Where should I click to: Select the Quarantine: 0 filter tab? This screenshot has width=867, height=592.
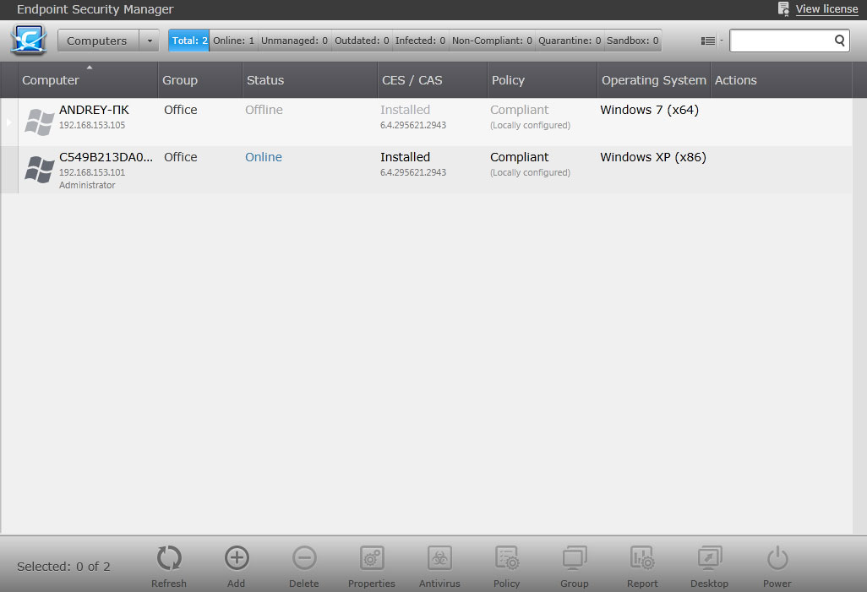pyautogui.click(x=570, y=41)
